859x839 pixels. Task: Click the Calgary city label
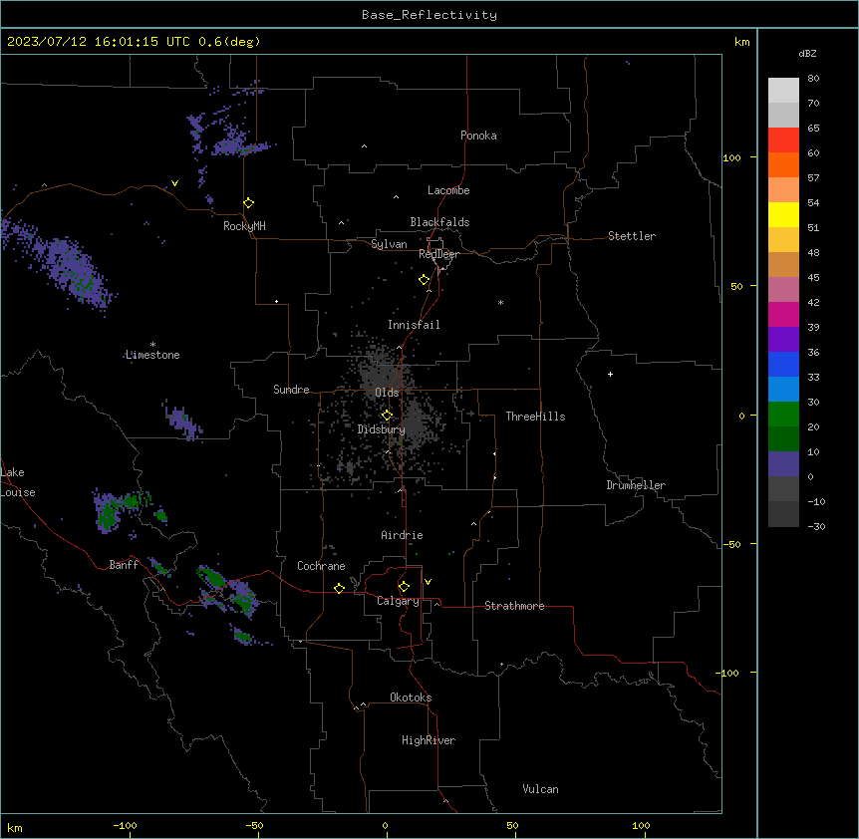398,601
